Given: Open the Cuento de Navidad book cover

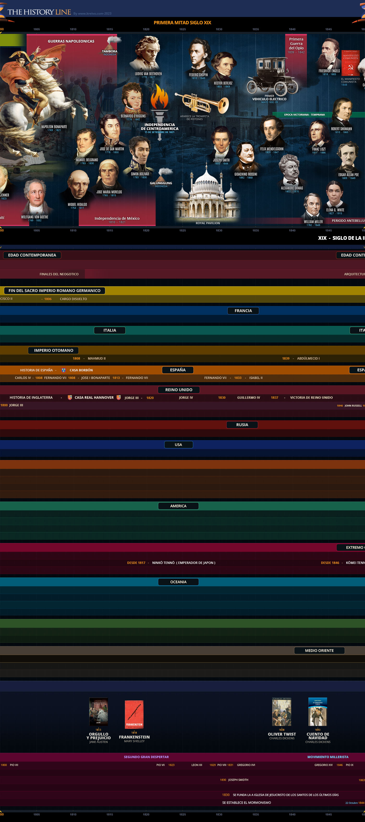Looking at the screenshot, I should (318, 712).
